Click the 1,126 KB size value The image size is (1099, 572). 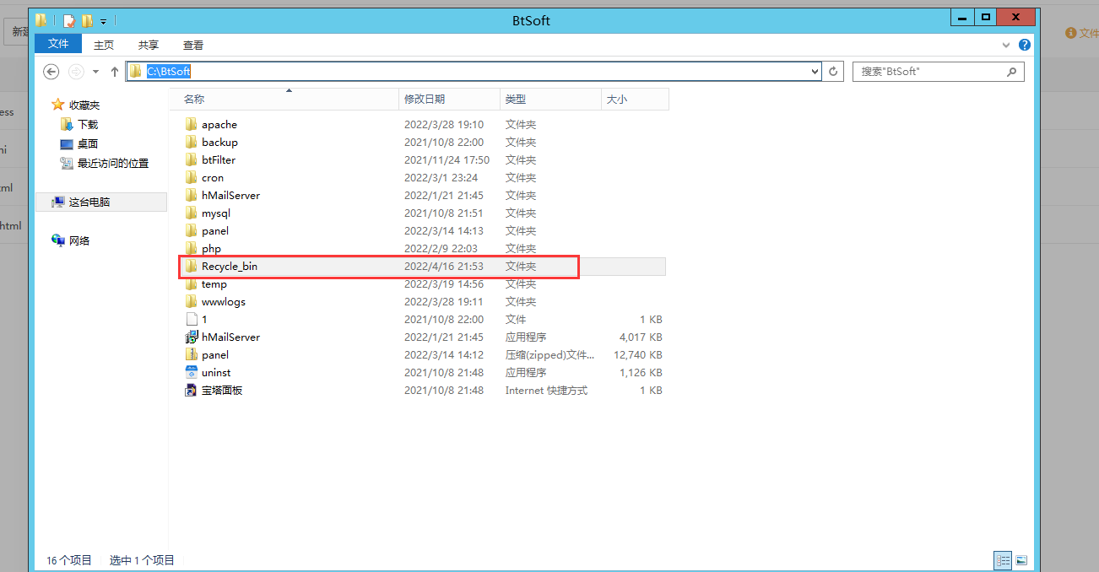pos(642,372)
